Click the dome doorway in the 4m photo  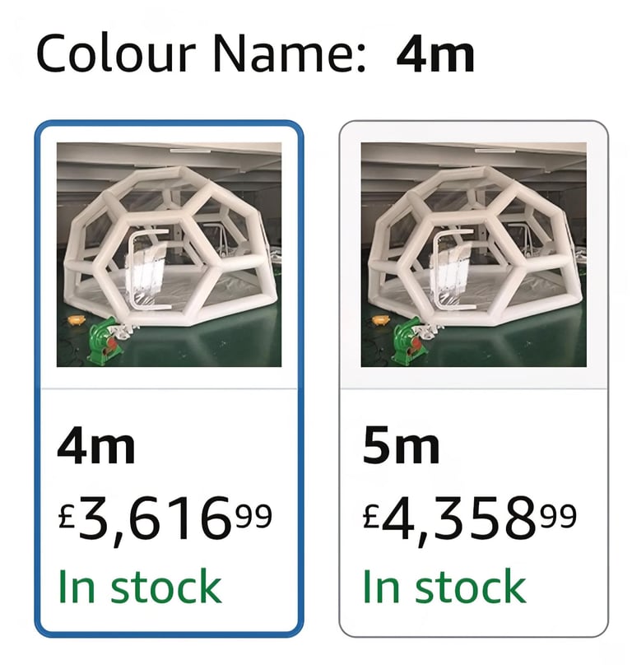point(147,270)
